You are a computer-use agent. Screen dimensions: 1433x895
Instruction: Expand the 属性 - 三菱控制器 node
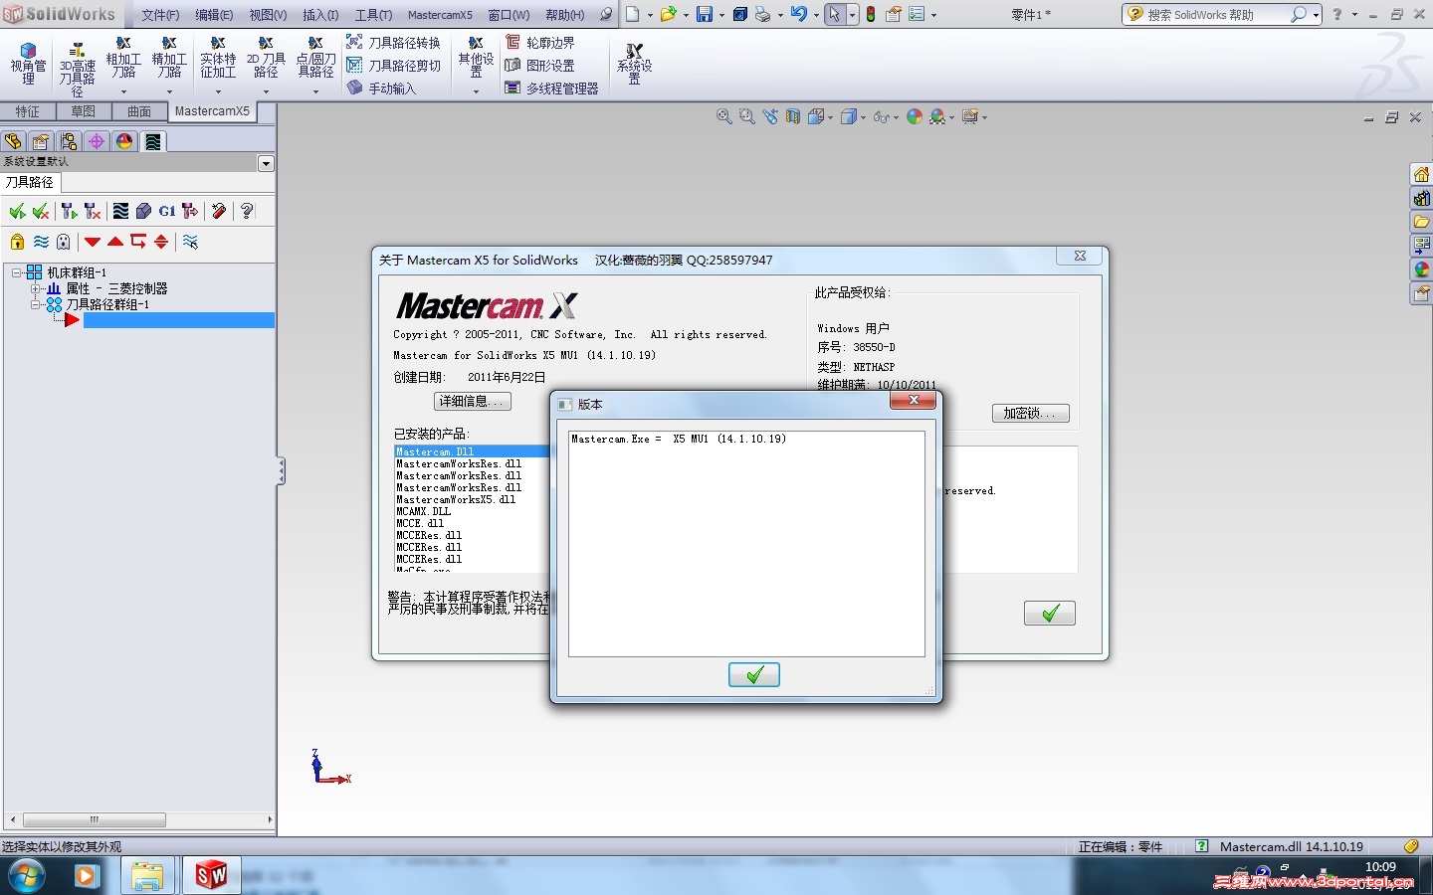pos(35,288)
